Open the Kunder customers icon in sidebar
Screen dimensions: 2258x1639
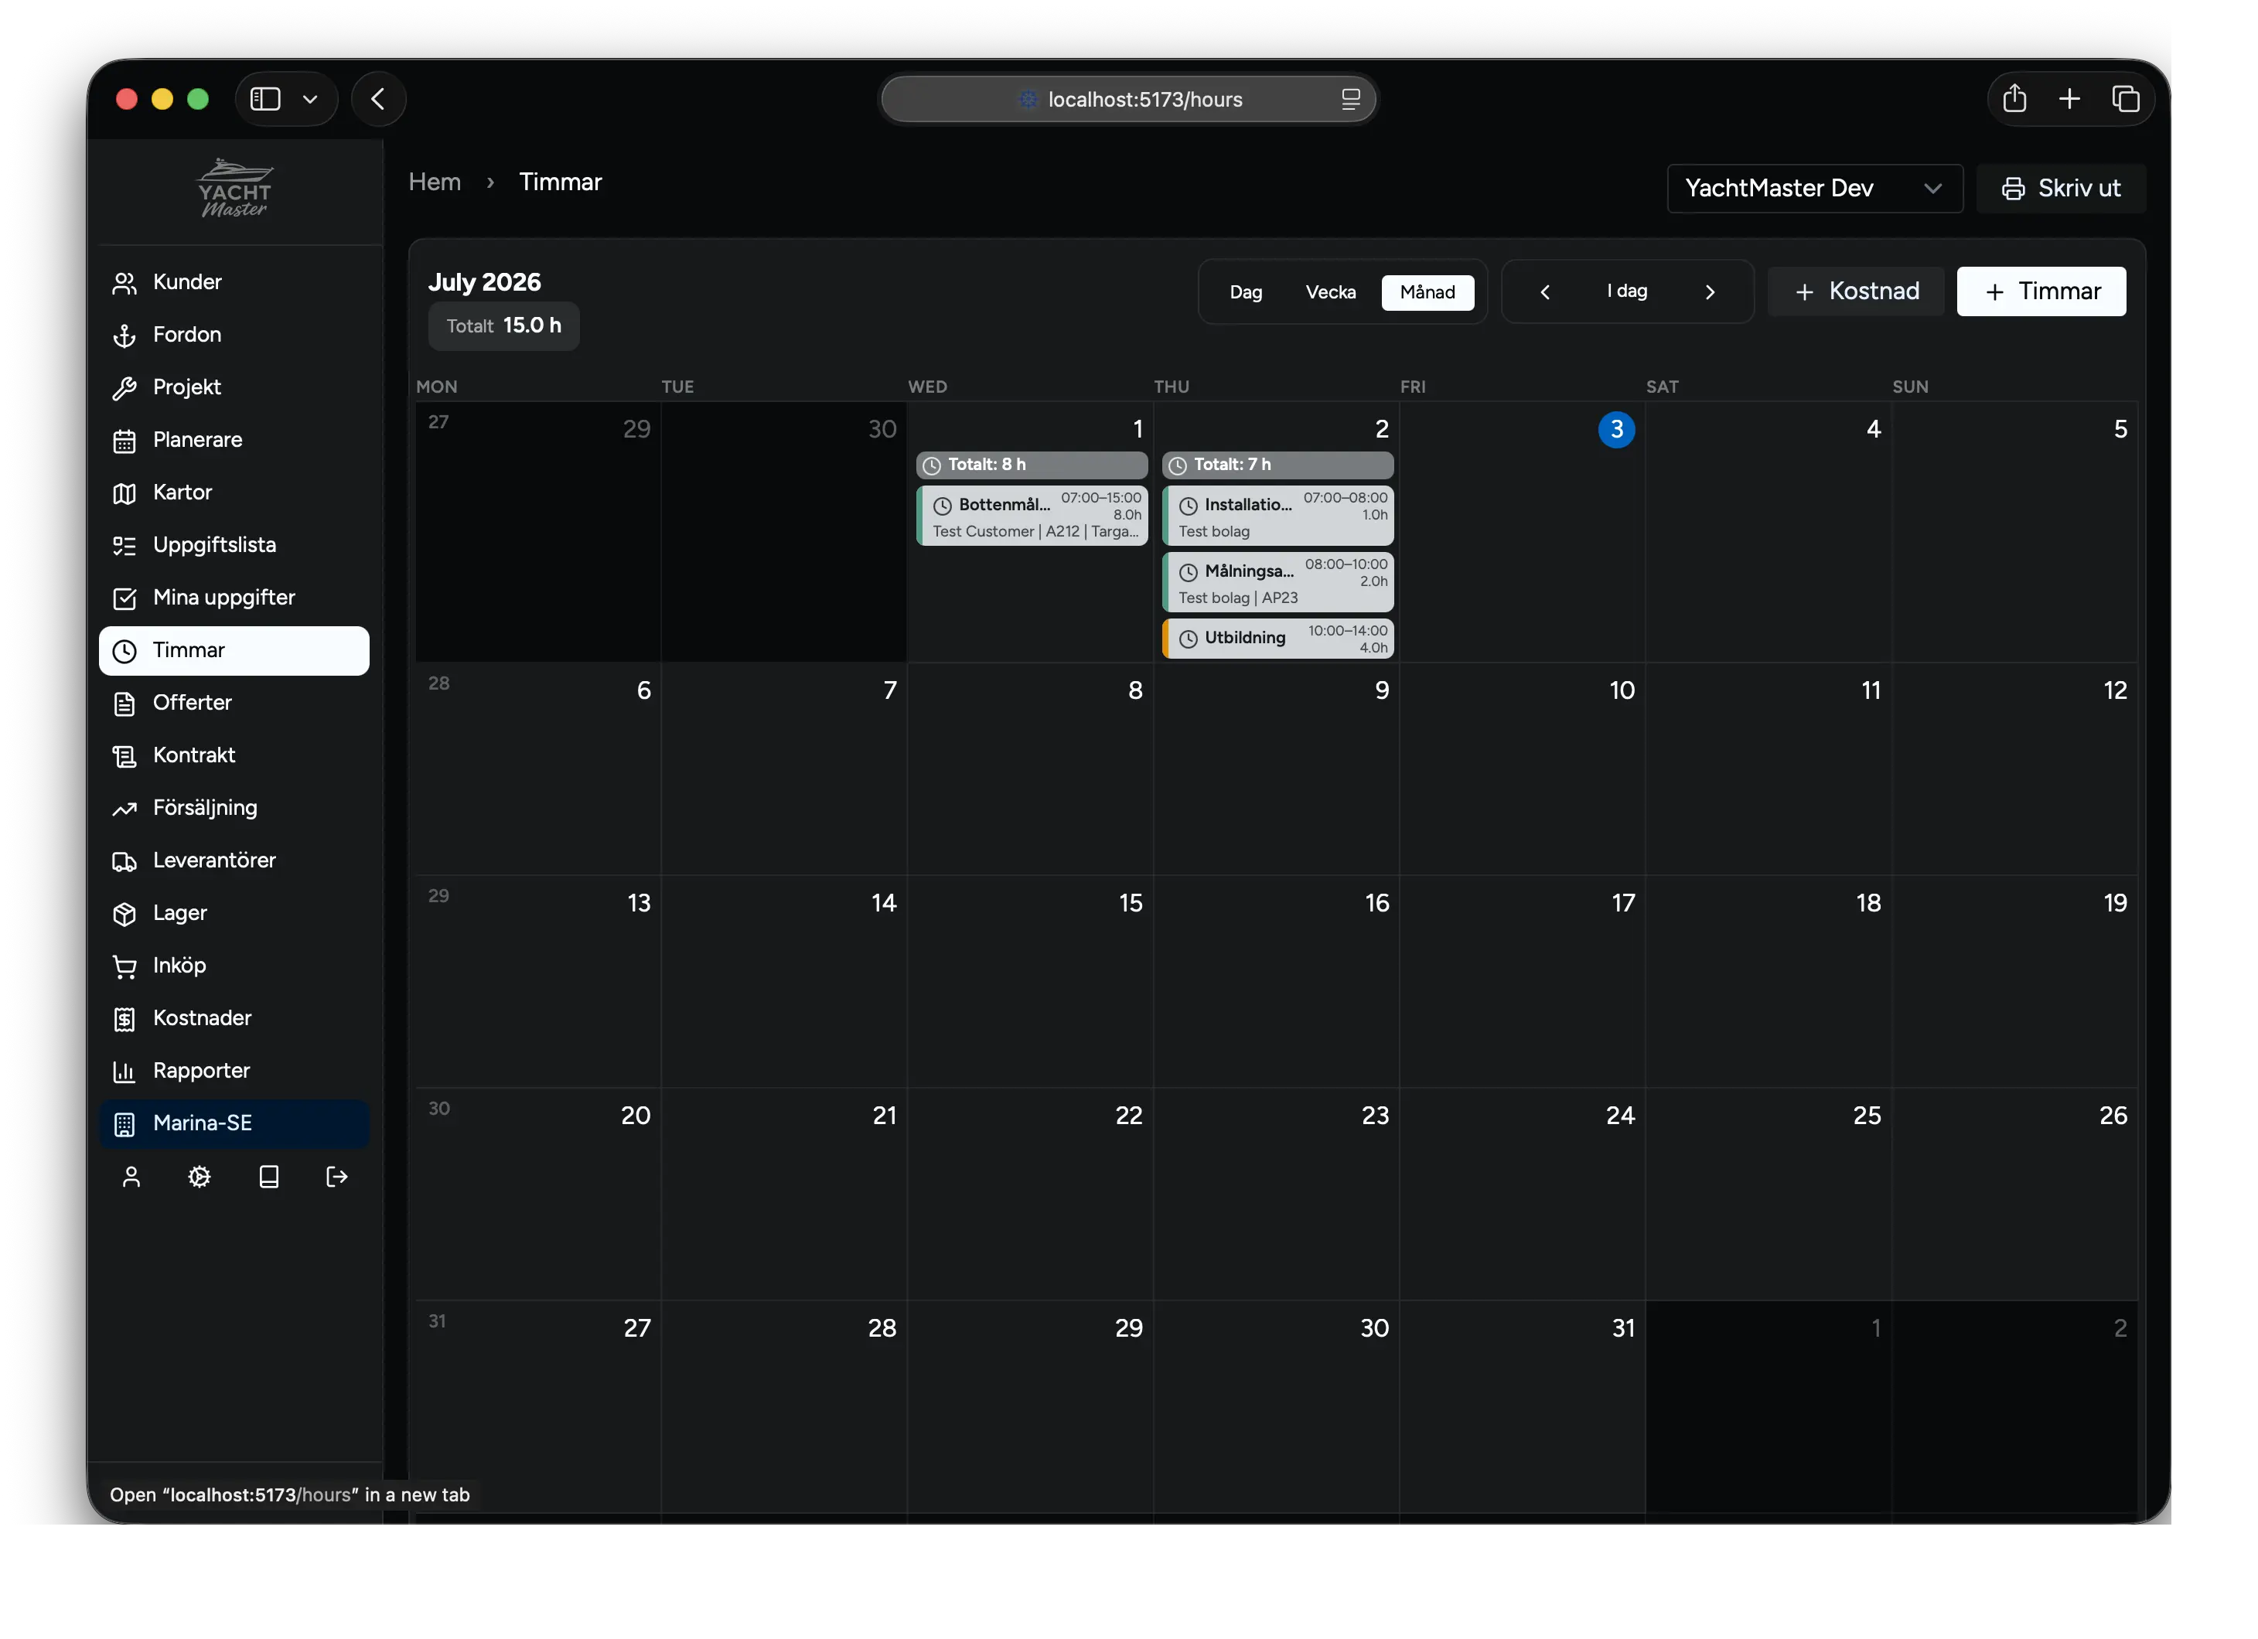124,284
